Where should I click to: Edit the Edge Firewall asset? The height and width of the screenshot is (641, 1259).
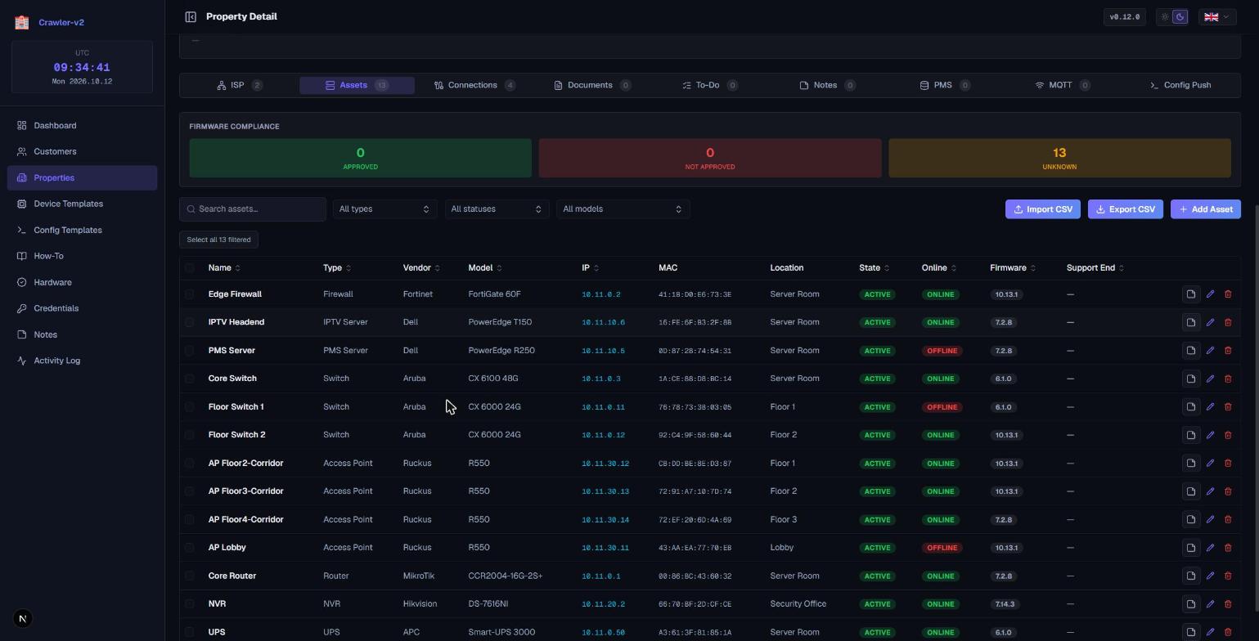(1210, 294)
